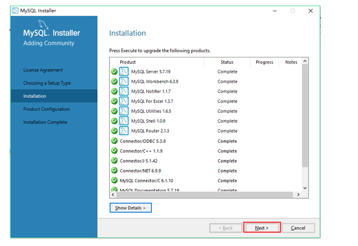
Task: Select Product Configuration step in sidebar
Action: point(46,109)
